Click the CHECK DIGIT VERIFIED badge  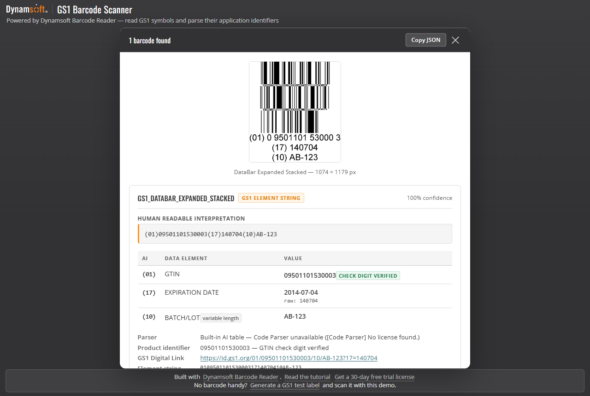pyautogui.click(x=368, y=276)
